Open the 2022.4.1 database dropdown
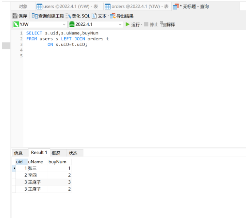This screenshot has height=218, width=251. [x=120, y=24]
